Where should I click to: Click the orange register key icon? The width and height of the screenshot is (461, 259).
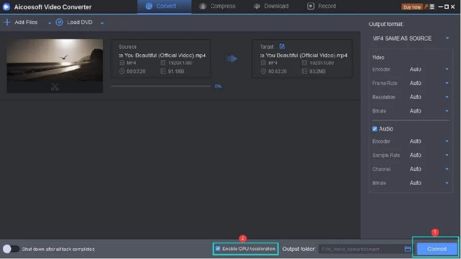426,7
